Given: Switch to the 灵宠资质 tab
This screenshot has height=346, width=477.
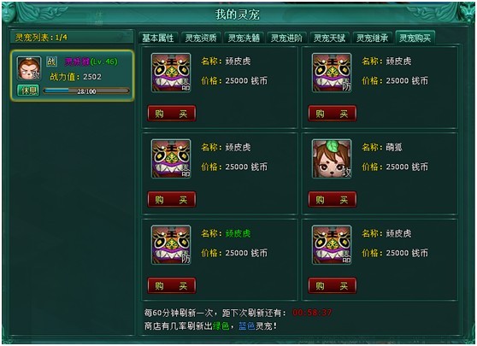Looking at the screenshot, I should pos(201,38).
